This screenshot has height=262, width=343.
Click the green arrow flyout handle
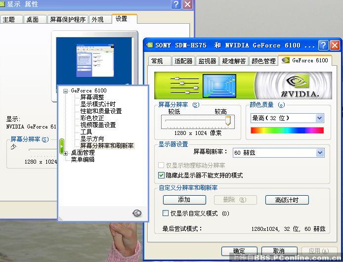(x=62, y=146)
